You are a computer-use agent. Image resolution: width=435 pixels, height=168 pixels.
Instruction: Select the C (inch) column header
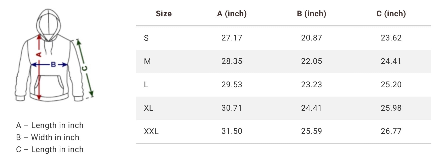pos(391,14)
